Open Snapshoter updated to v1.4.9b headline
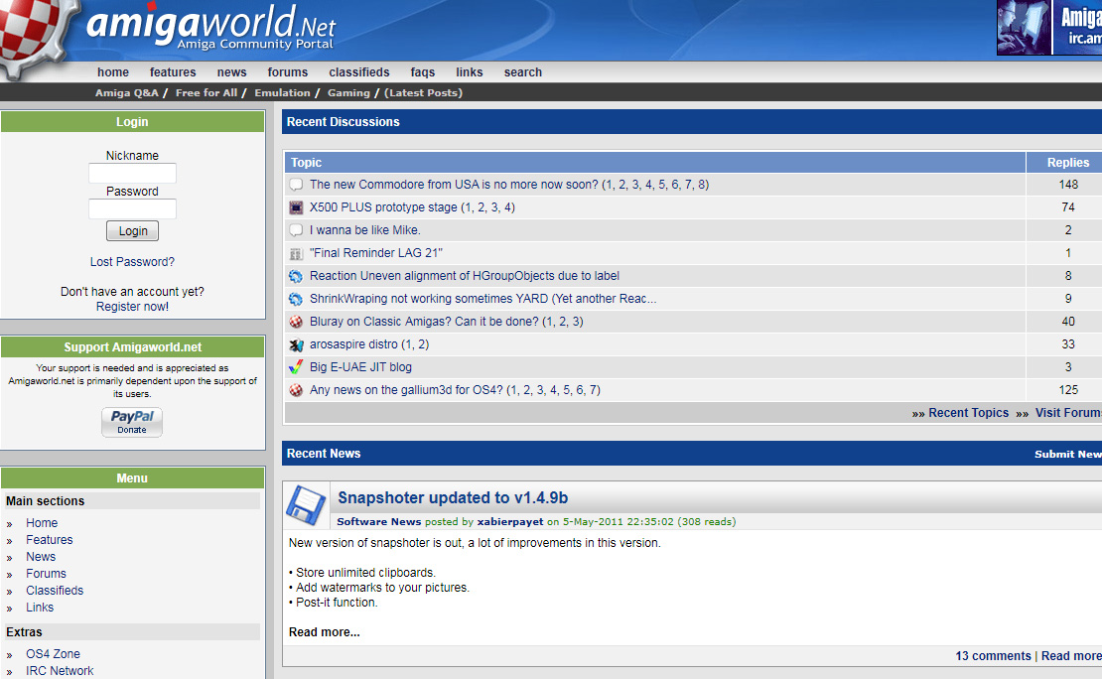The image size is (1102, 679). point(453,498)
